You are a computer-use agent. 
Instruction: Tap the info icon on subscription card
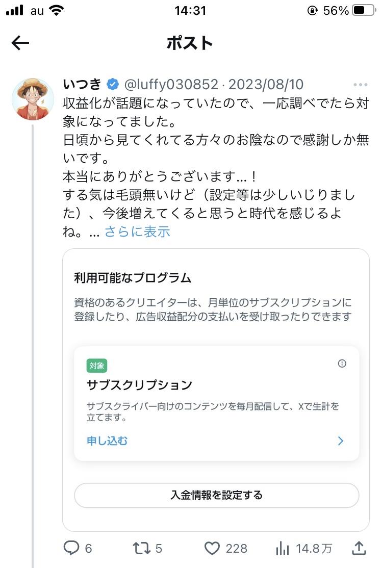pyautogui.click(x=342, y=364)
